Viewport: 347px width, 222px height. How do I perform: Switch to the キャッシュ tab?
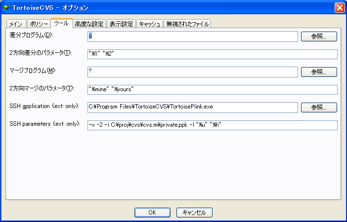150,24
